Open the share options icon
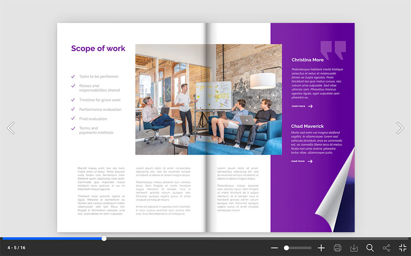The image size is (411, 256). (386, 248)
